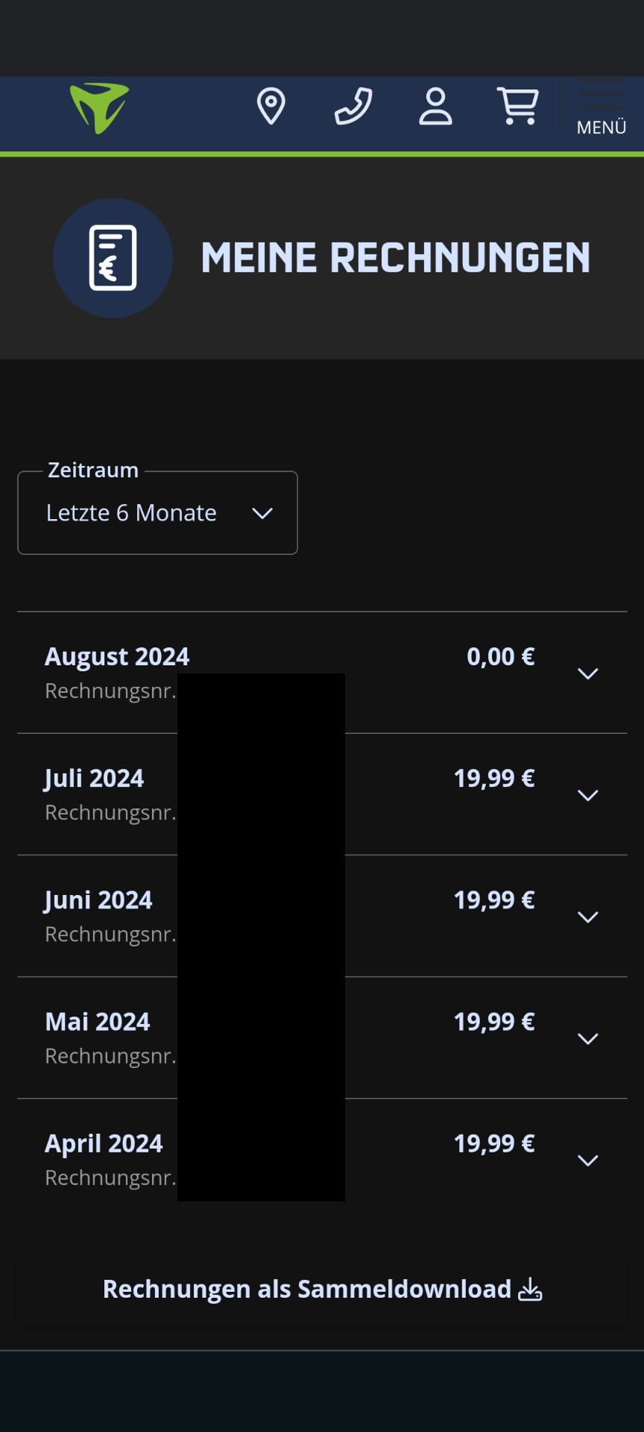Click the freenet logo in header
Screen dimensions: 644x1432
(100, 108)
